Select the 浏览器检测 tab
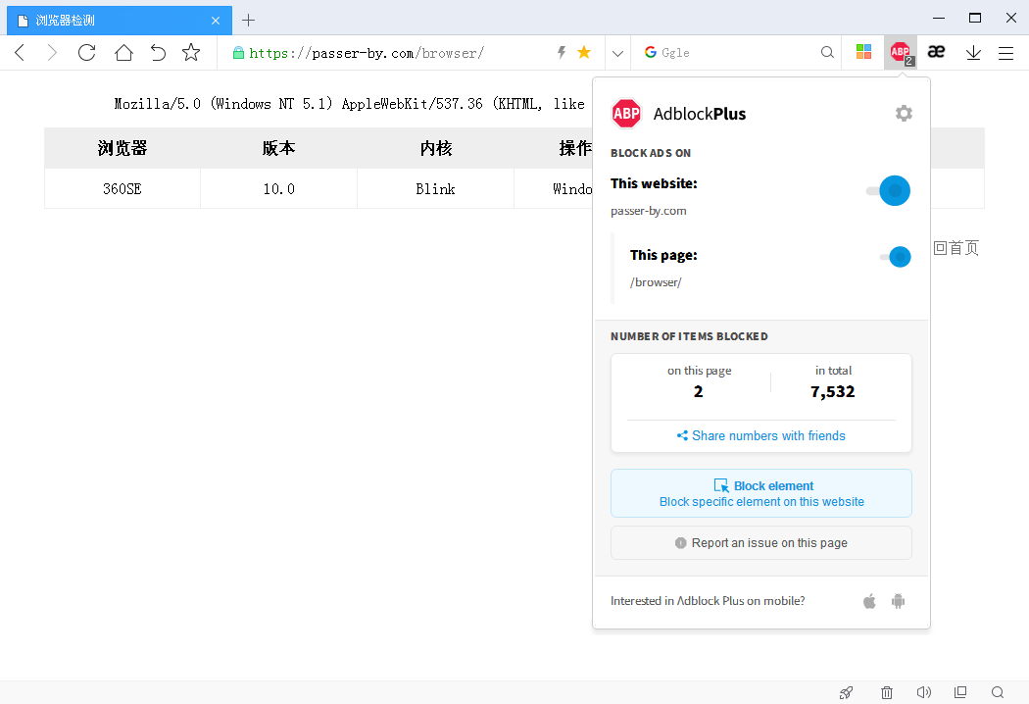Image resolution: width=1029 pixels, height=704 pixels. coord(120,21)
